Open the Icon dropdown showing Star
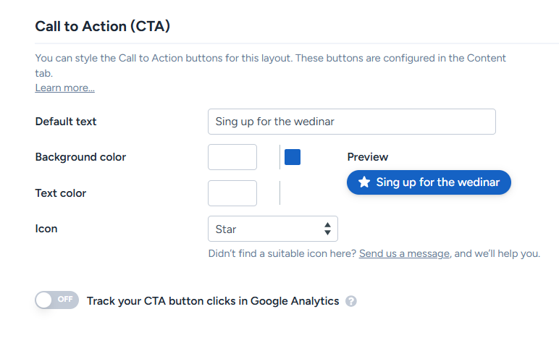This screenshot has width=559, height=338. [x=272, y=229]
